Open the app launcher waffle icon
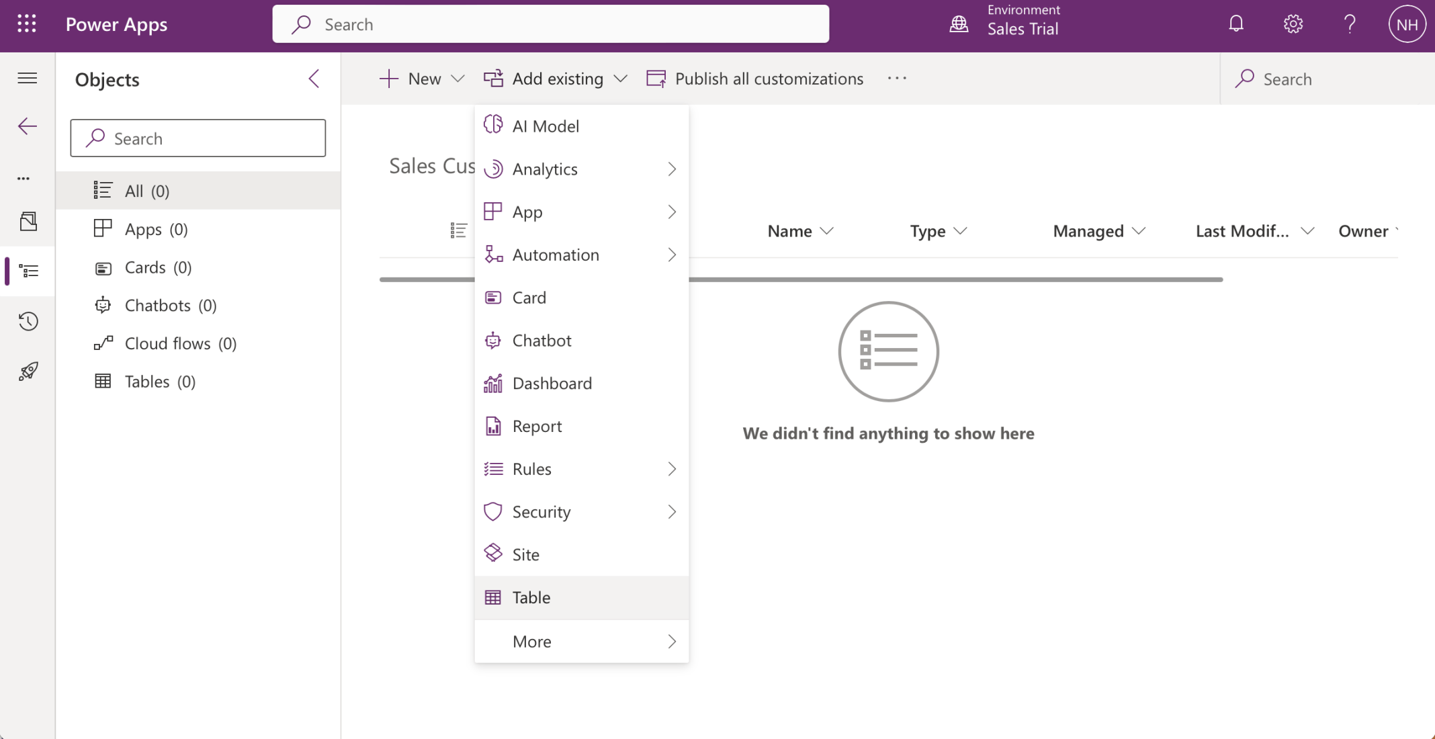 pyautogui.click(x=27, y=24)
